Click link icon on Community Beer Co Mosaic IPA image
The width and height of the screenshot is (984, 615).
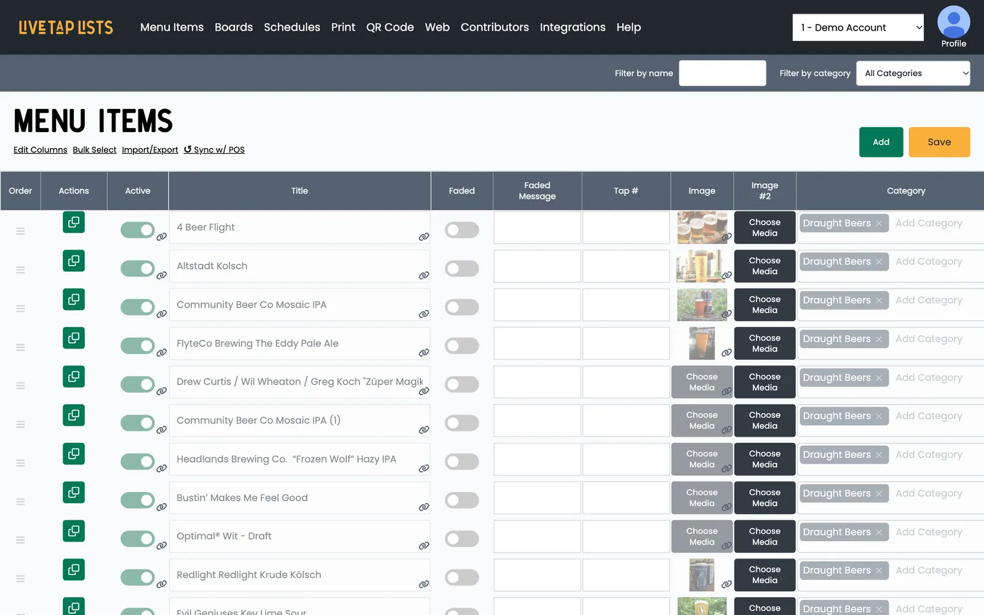[x=726, y=314]
